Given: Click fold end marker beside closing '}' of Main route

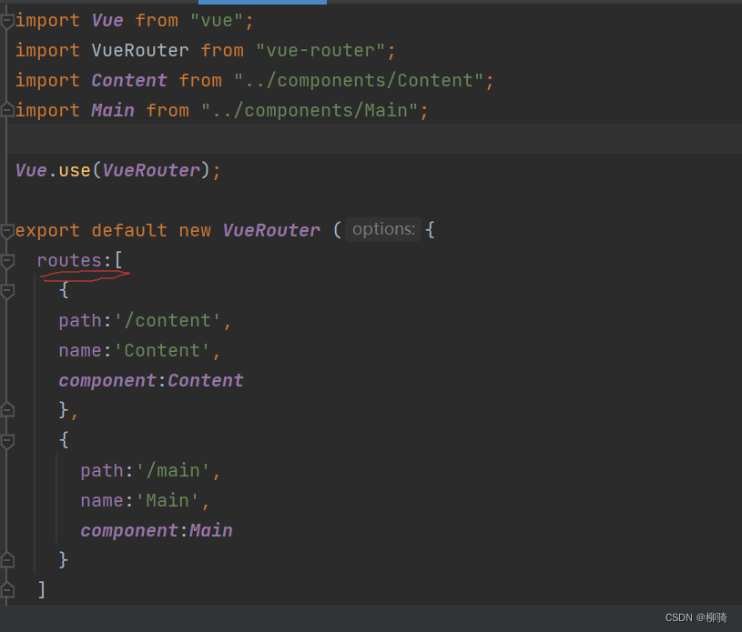Looking at the screenshot, I should pyautogui.click(x=7, y=560).
